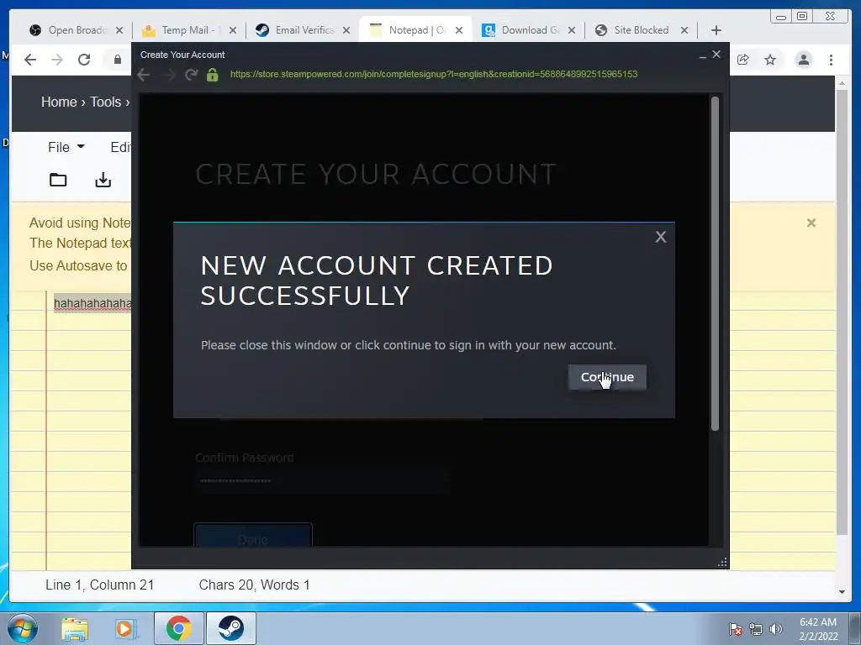The width and height of the screenshot is (861, 645).
Task: Open the Notepad File dropdown menu
Action: (x=66, y=147)
